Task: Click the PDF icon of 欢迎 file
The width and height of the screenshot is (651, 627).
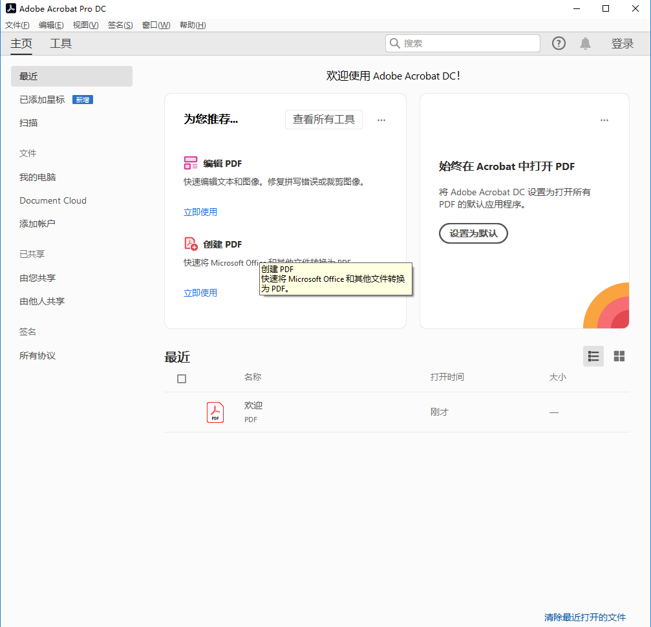Action: click(x=215, y=412)
